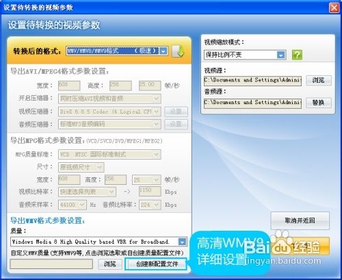Click the 创建新配置文件 button
Image resolution: width=342 pixels, height=280 pixels.
click(x=157, y=264)
